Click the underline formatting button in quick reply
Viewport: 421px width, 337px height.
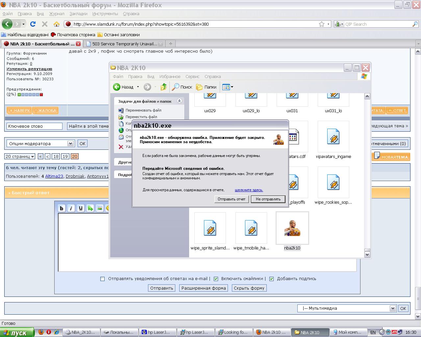pyautogui.click(x=81, y=208)
